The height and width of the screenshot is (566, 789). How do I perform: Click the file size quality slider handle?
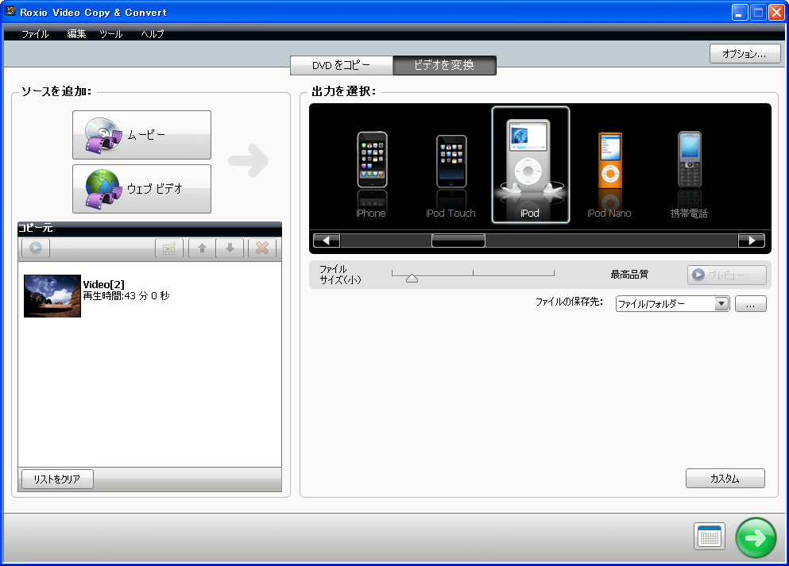pos(412,278)
